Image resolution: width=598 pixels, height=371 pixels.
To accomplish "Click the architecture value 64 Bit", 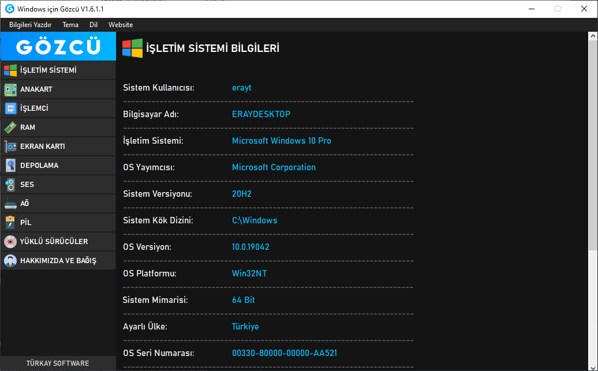I will click(x=244, y=300).
